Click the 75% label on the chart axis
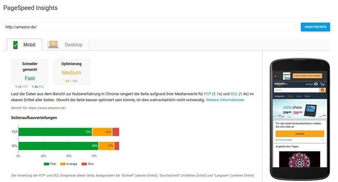This screenshot has width=338, height=182. pos(94,156)
